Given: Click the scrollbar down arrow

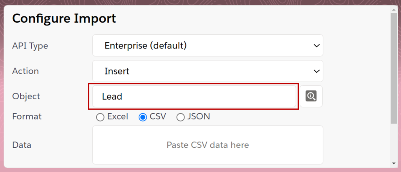Looking at the screenshot, I should [394, 163].
